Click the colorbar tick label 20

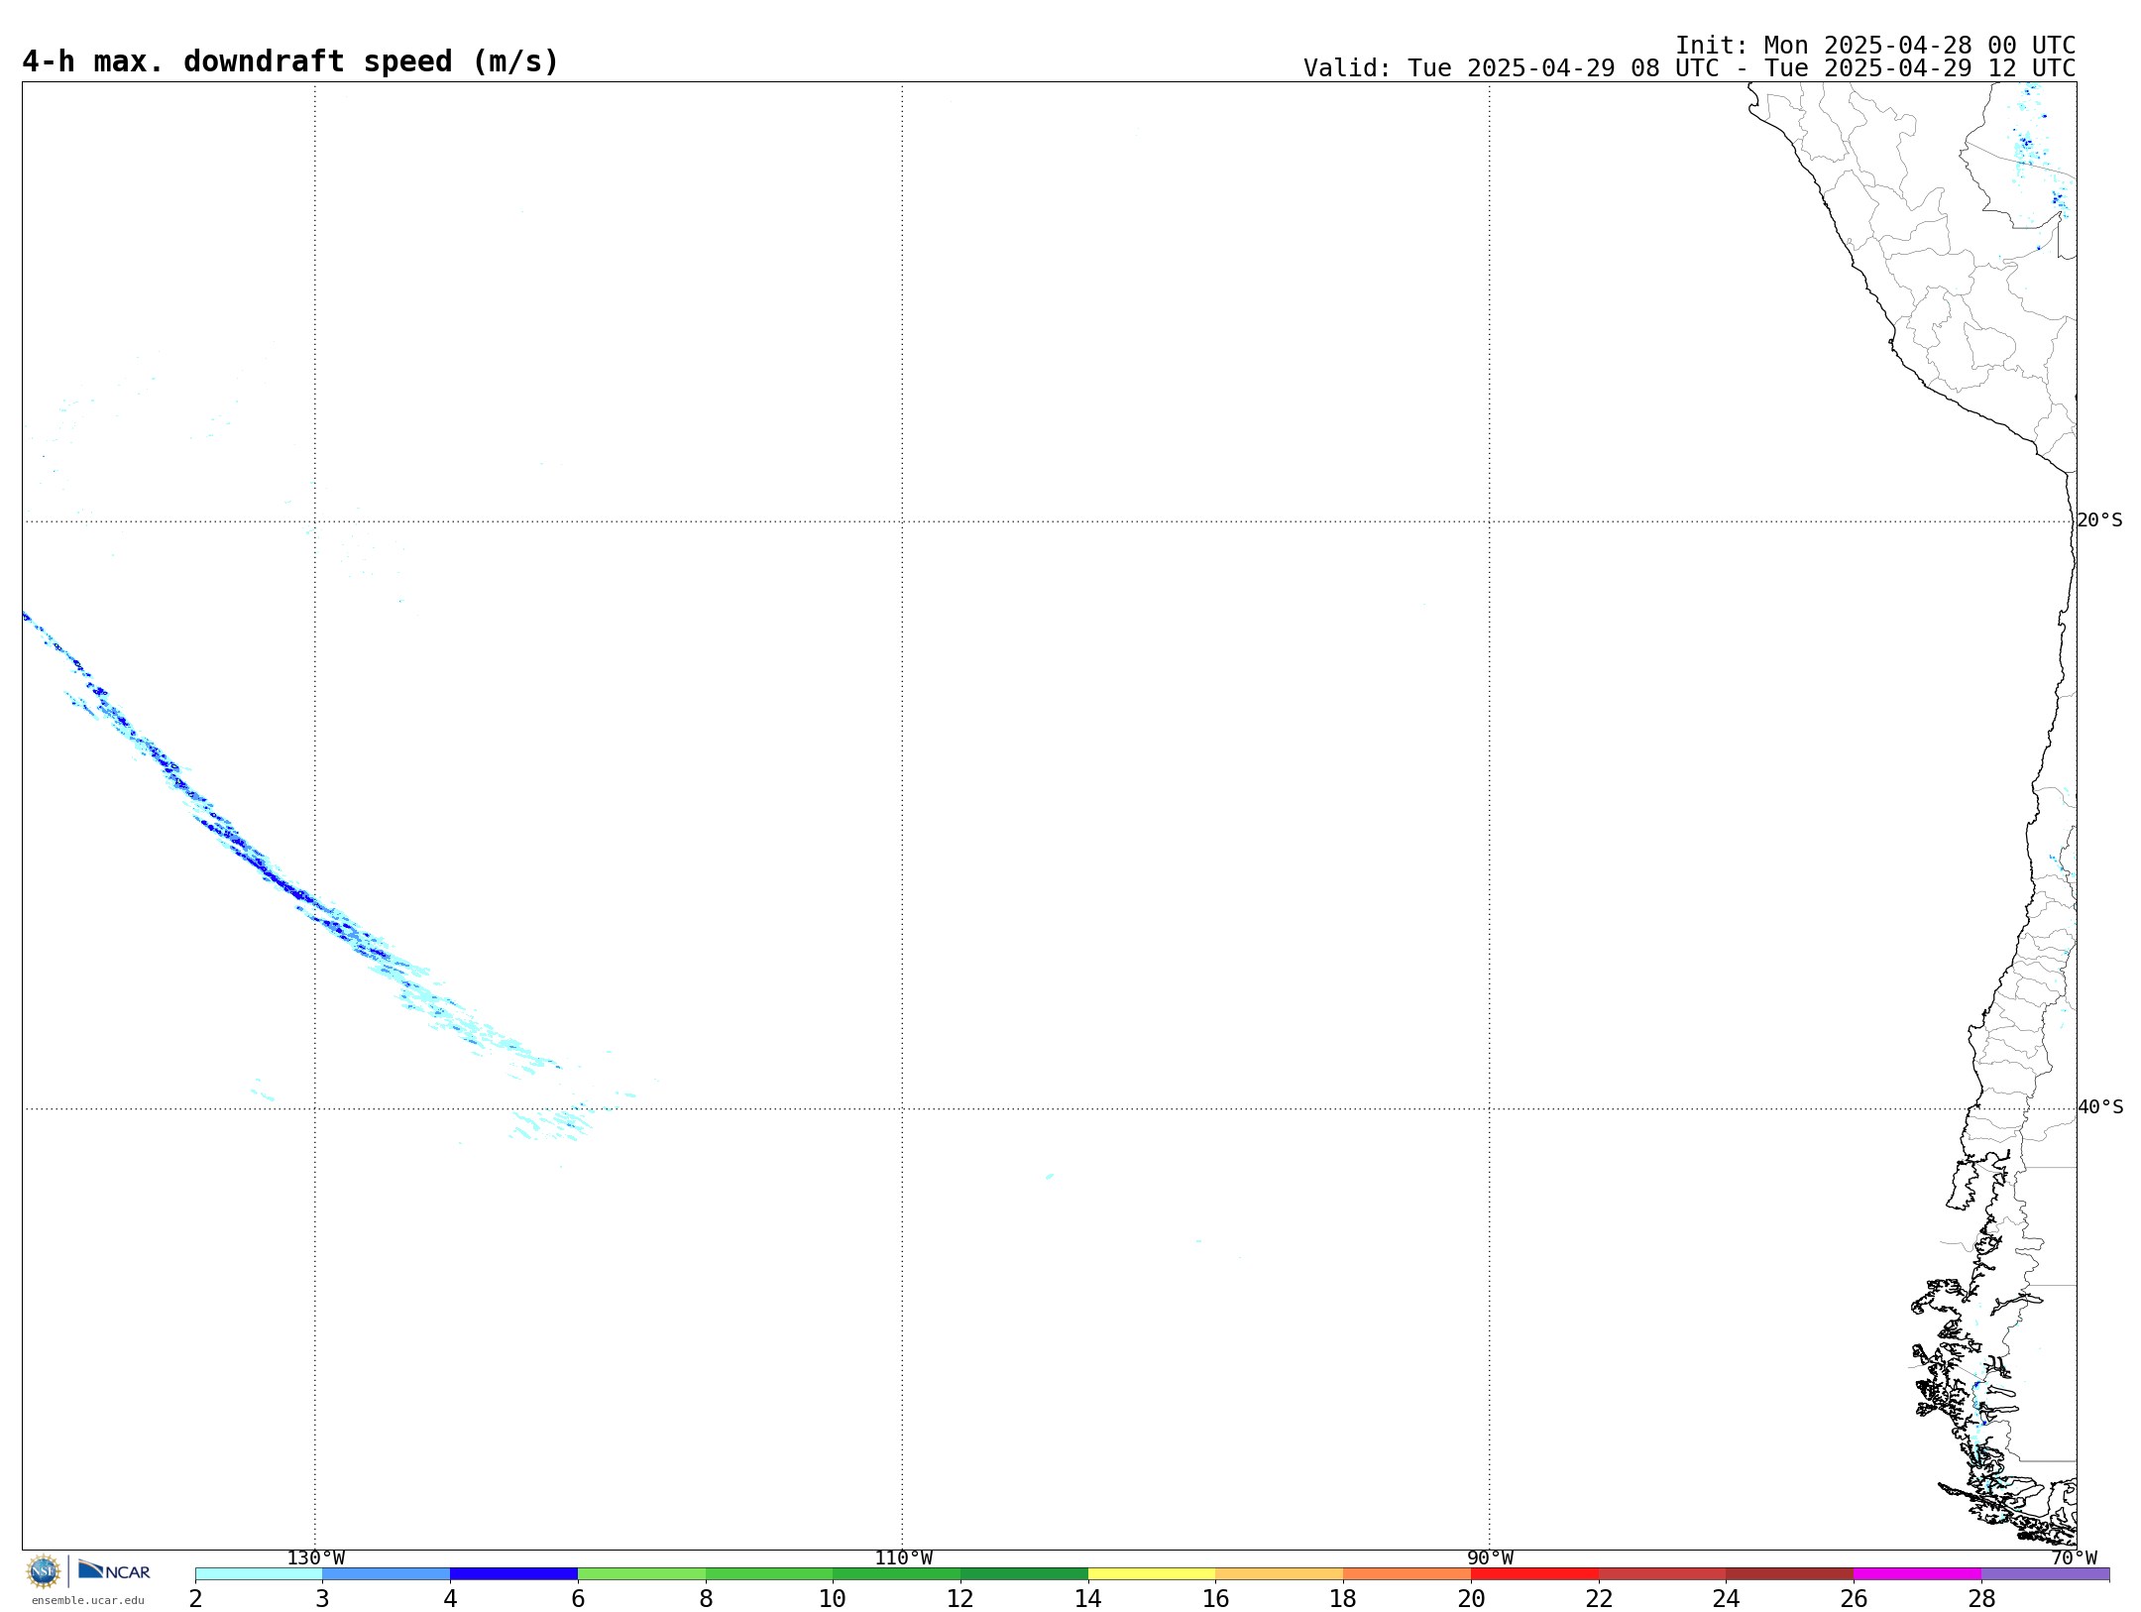1471,1598
